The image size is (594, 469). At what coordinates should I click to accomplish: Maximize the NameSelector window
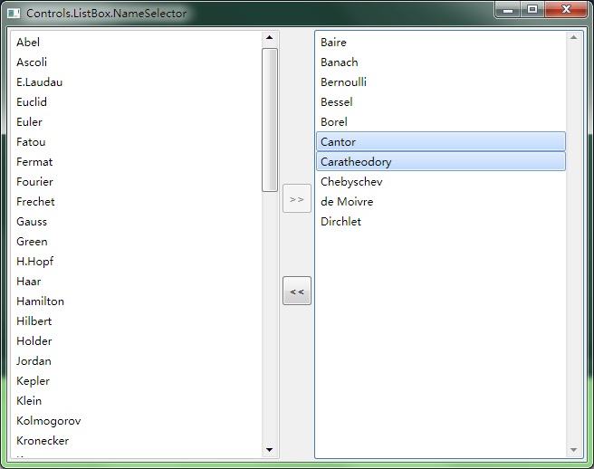[x=532, y=9]
